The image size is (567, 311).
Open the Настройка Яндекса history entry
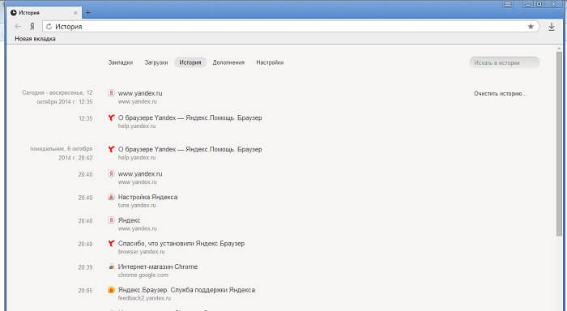pos(147,197)
